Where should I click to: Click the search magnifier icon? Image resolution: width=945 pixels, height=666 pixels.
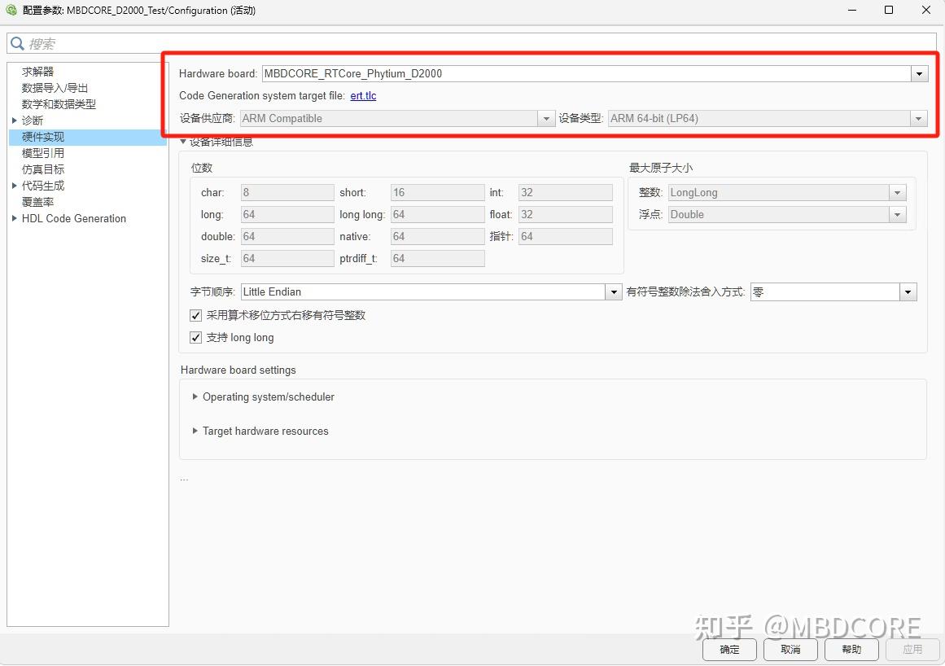(x=18, y=42)
